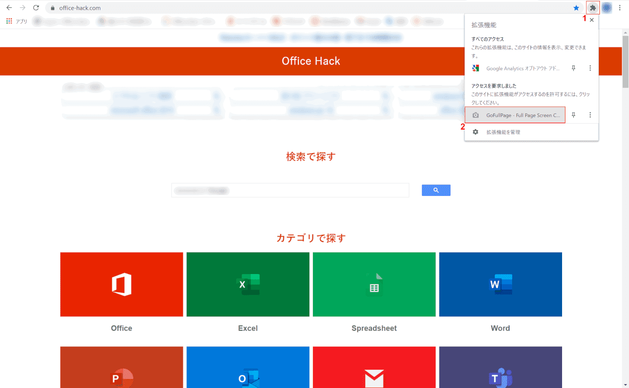
Task: Click the padlock site info icon
Action: coord(53,8)
